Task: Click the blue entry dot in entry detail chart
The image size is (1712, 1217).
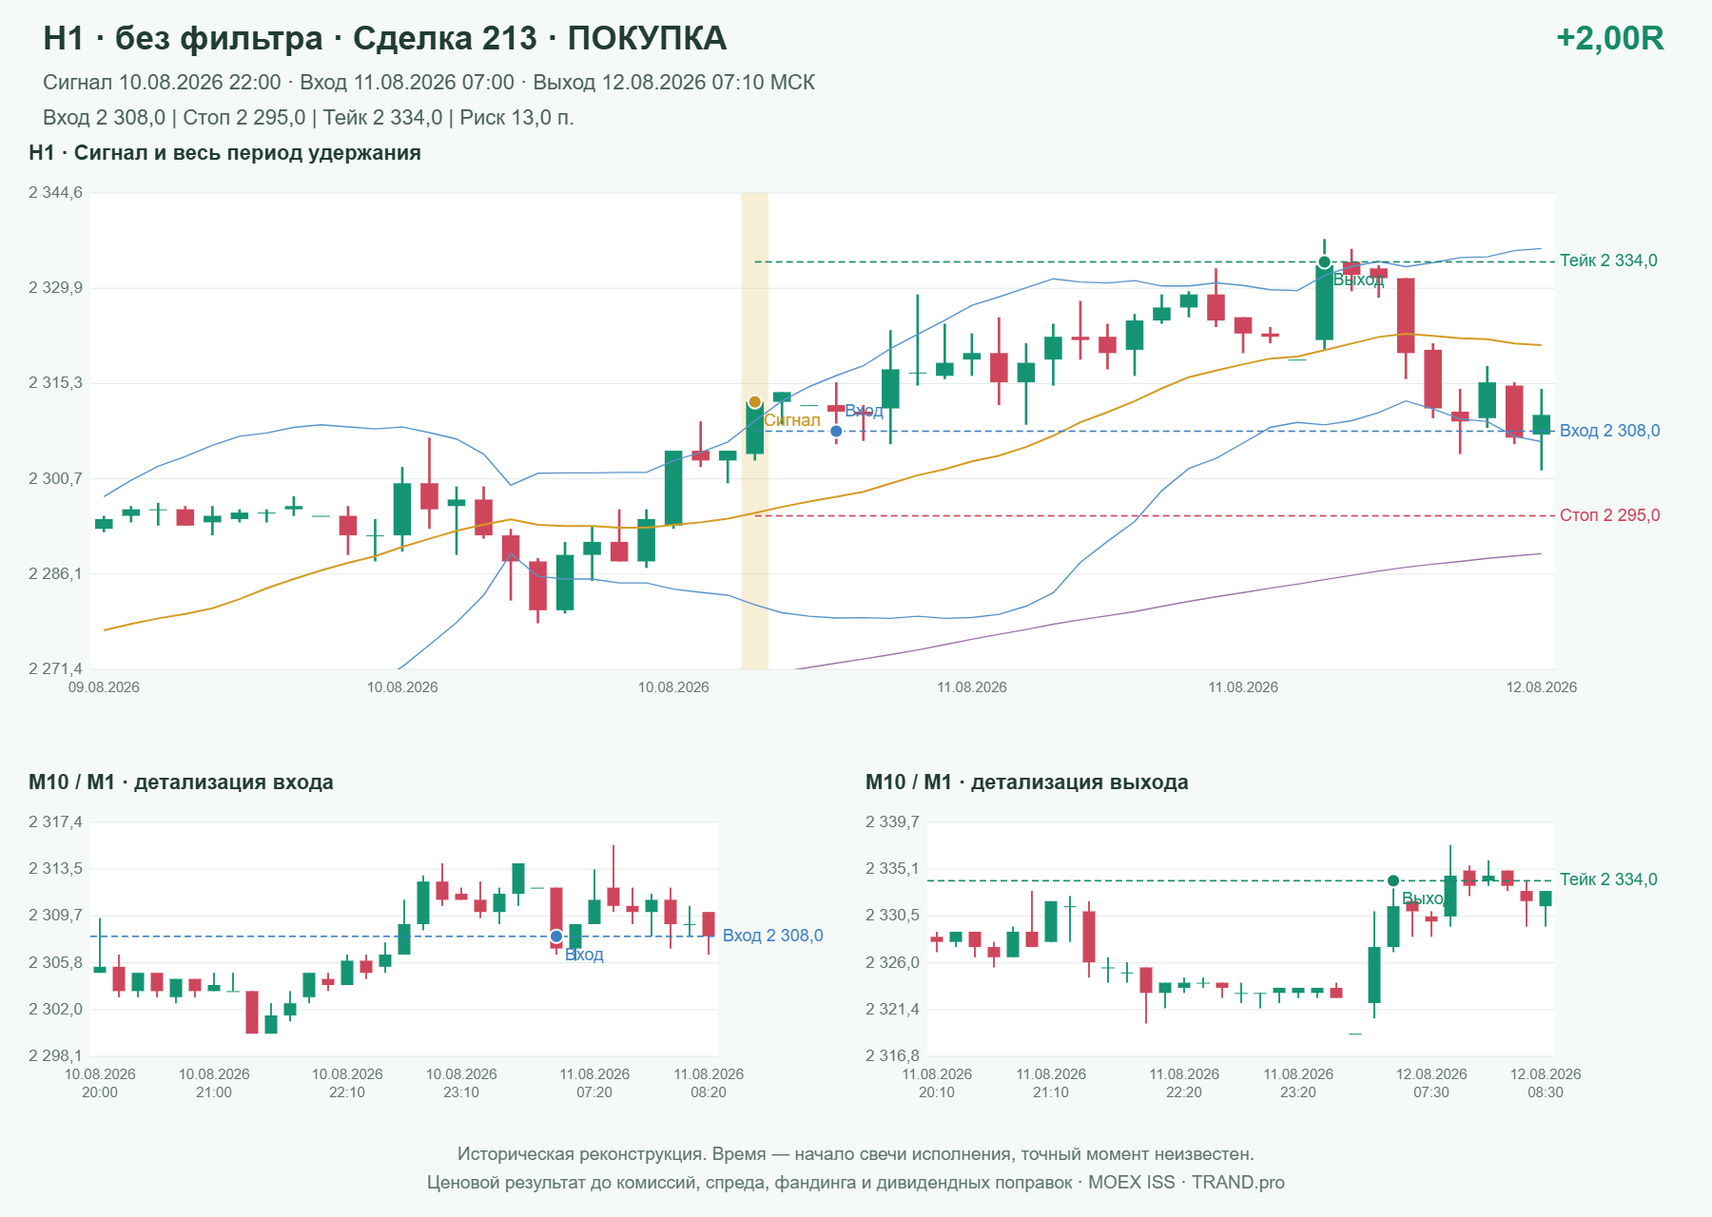Action: click(556, 937)
